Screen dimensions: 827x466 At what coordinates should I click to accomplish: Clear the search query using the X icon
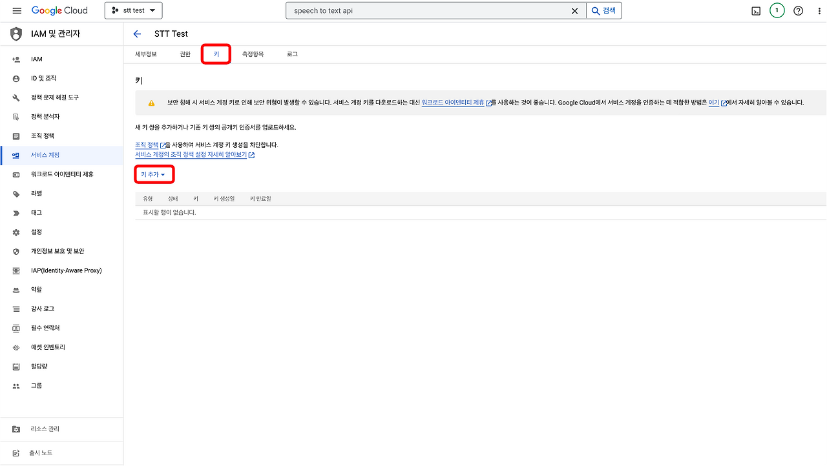(574, 10)
